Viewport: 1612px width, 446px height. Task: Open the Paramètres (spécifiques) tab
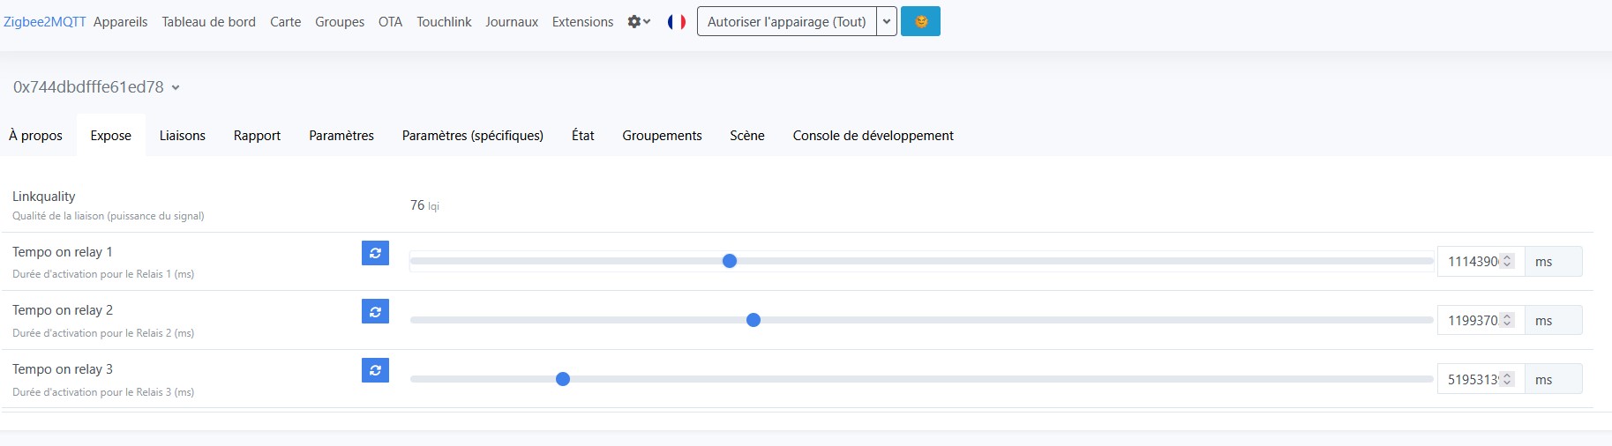pos(473,136)
